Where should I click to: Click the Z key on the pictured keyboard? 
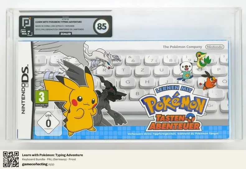[142, 71]
